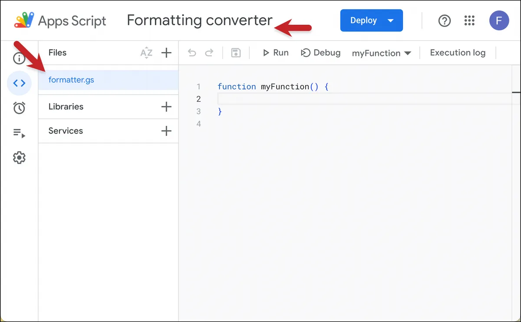521x322 pixels.
Task: Click the Files panel heading
Action: [x=57, y=53]
